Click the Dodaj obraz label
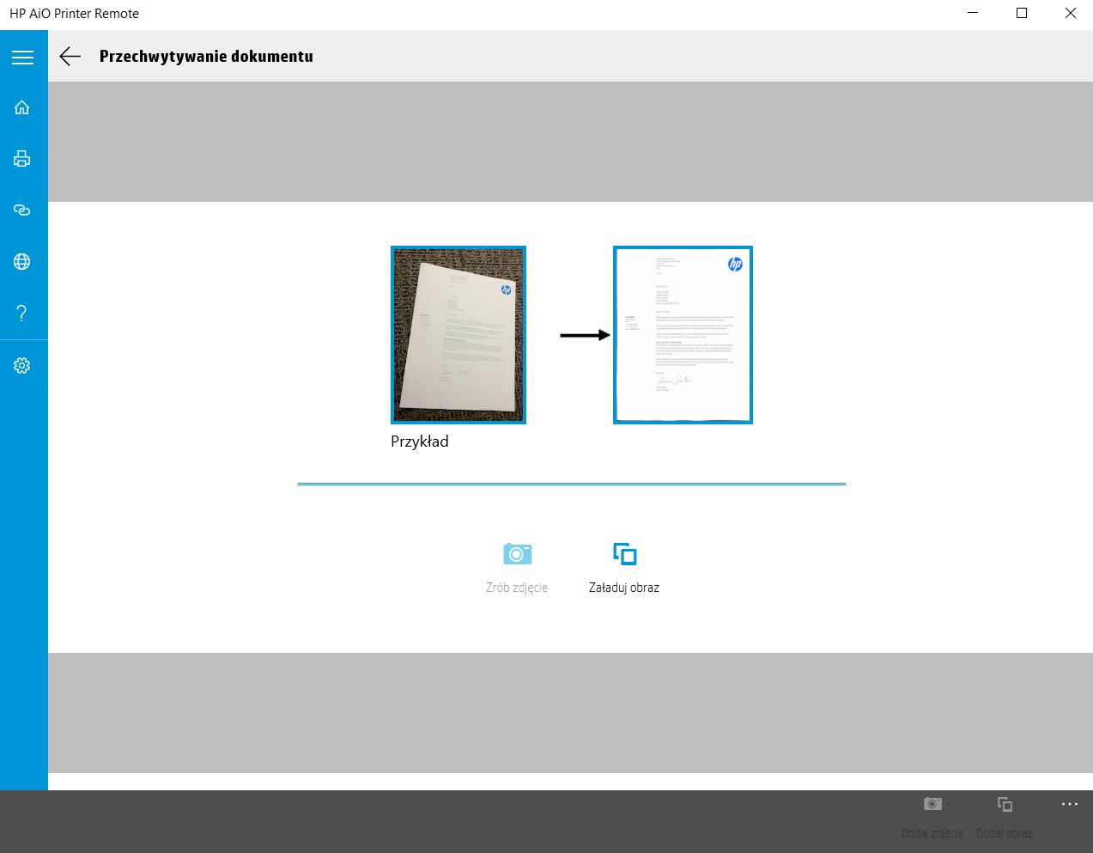The image size is (1093, 853). [1005, 833]
